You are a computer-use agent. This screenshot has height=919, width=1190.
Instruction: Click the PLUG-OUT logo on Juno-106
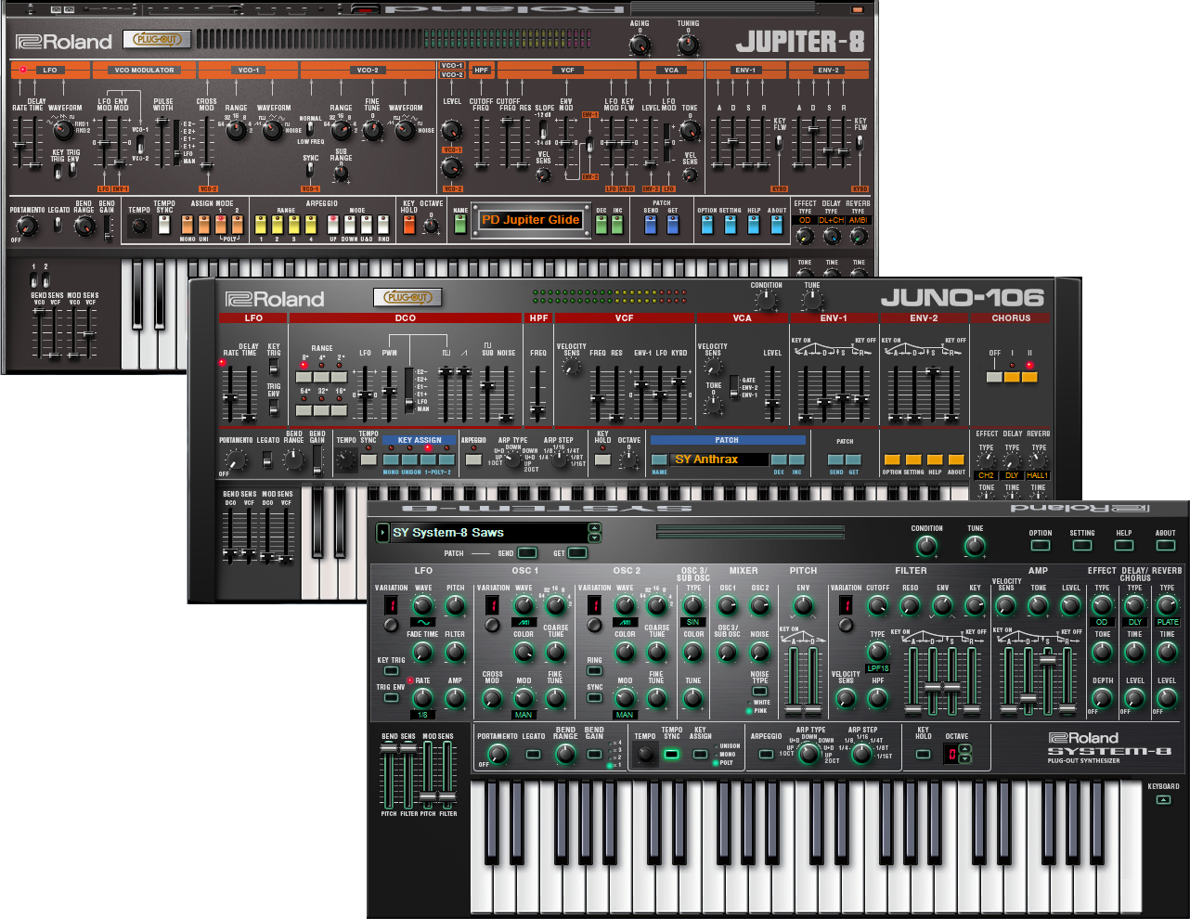[x=407, y=298]
